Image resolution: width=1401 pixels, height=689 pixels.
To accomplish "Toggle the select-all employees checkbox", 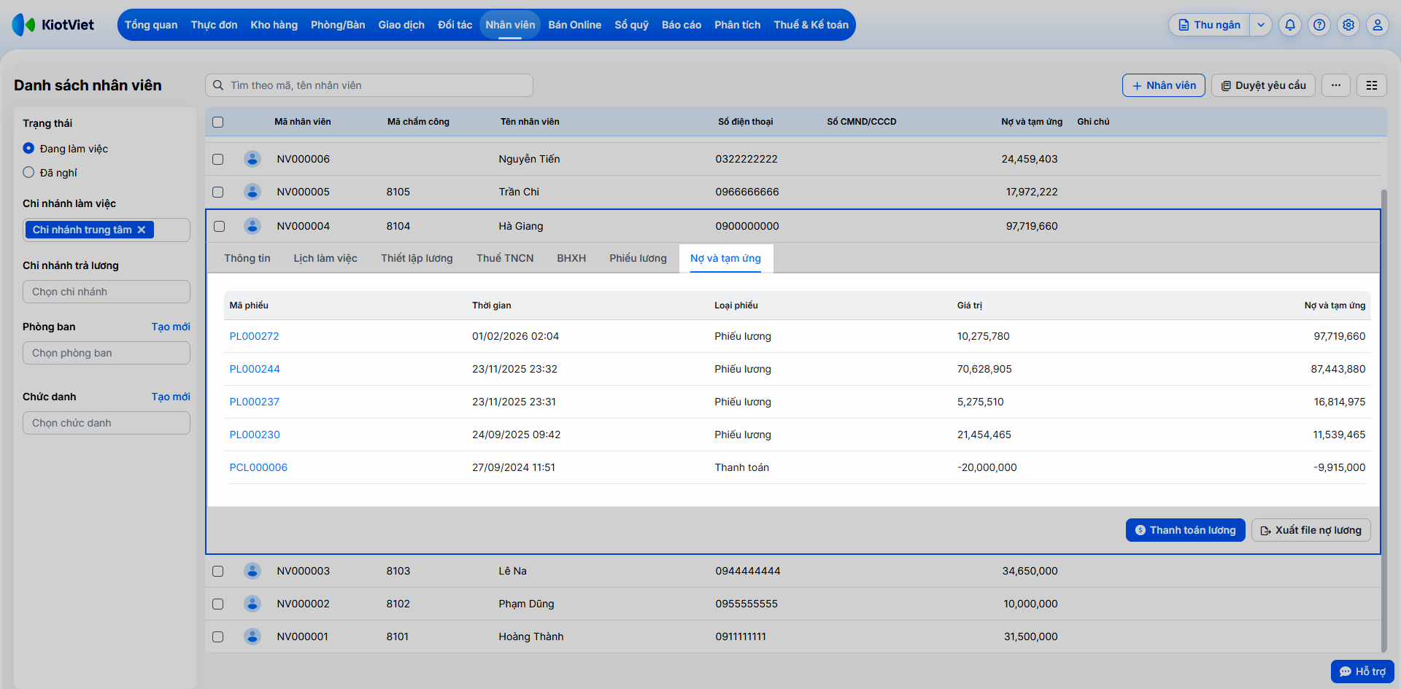I will click(217, 122).
